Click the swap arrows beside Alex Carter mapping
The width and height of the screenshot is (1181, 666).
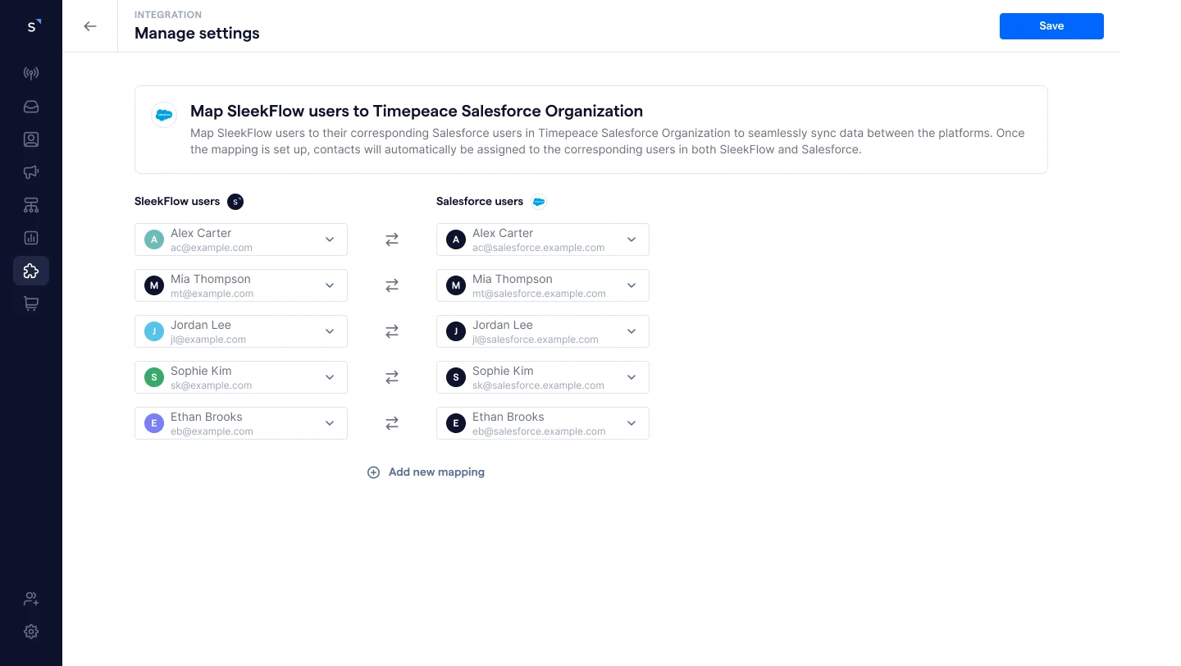pos(392,239)
